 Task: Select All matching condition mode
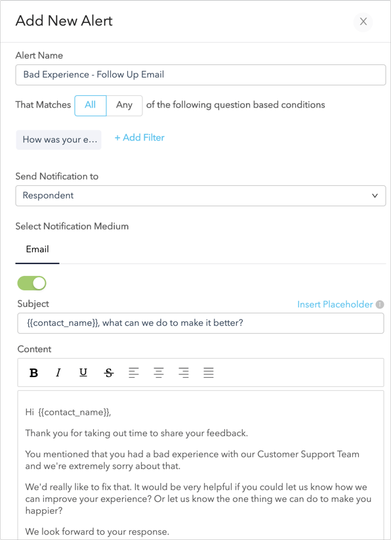(x=90, y=105)
